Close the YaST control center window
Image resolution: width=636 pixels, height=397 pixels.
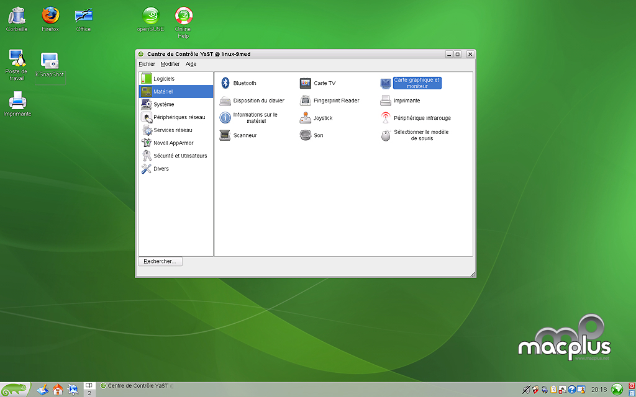coord(470,54)
